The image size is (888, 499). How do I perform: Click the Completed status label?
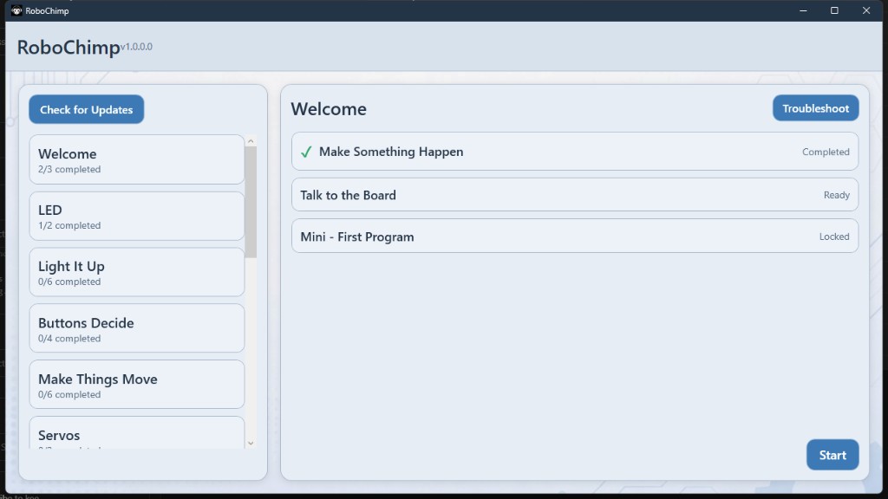click(x=826, y=152)
